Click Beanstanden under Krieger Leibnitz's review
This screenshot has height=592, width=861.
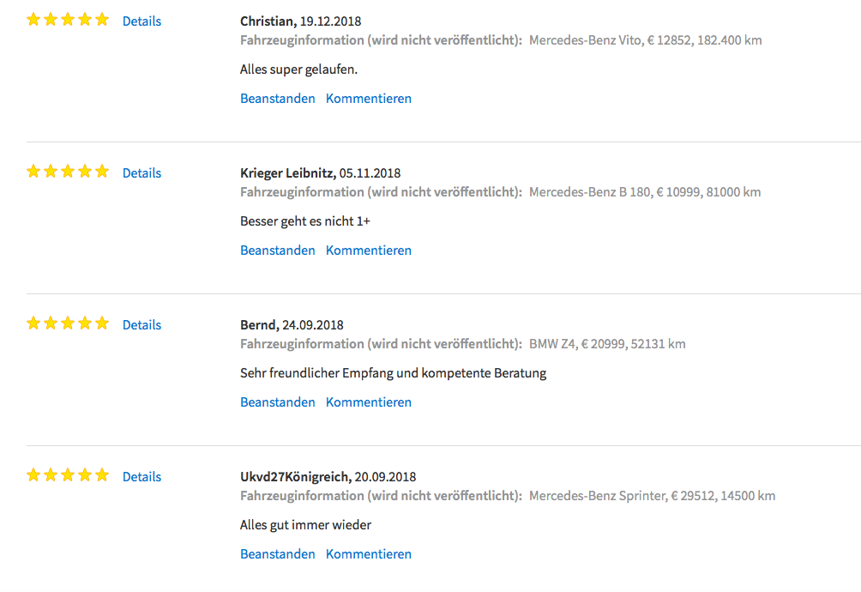(x=278, y=251)
